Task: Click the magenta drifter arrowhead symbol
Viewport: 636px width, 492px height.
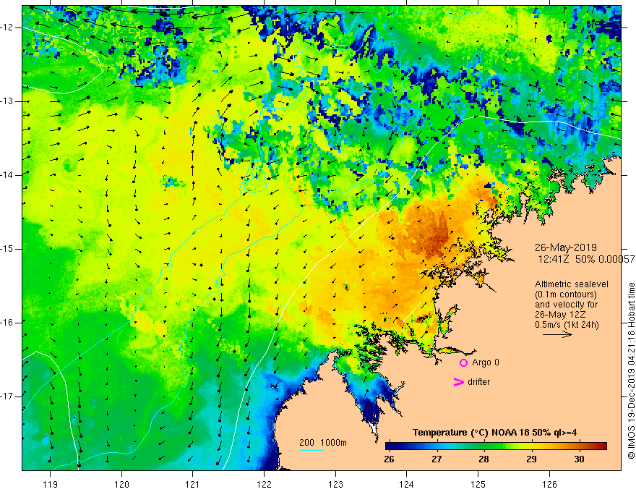Action: pyautogui.click(x=458, y=382)
